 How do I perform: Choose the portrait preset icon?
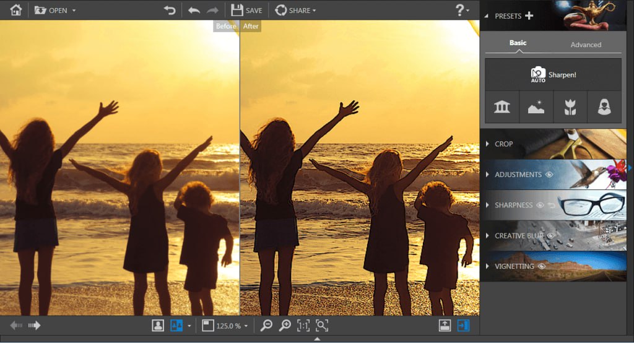click(604, 107)
